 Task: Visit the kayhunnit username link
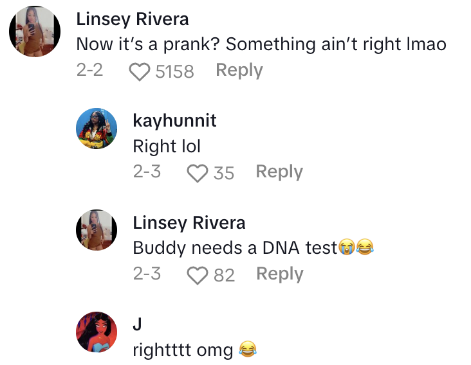pos(174,121)
